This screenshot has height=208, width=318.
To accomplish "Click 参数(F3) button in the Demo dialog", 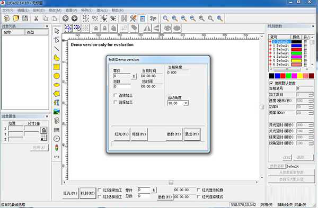I will (x=174, y=134).
